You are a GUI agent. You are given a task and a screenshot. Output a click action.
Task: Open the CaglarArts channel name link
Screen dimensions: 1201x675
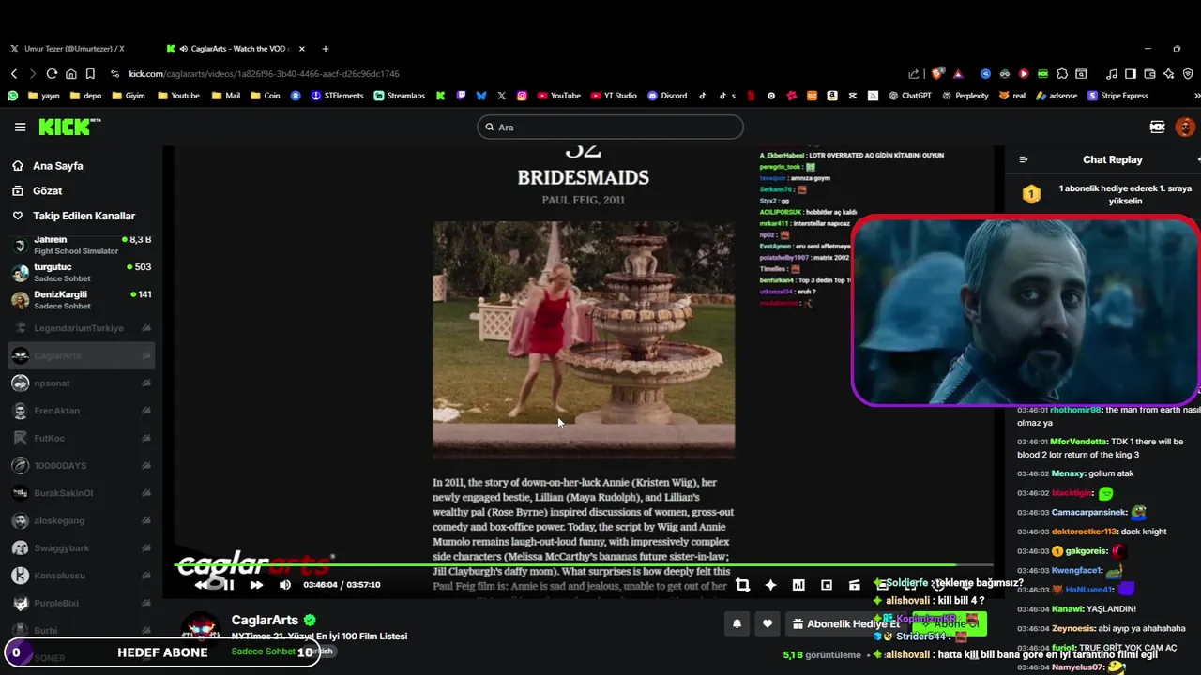(x=265, y=620)
